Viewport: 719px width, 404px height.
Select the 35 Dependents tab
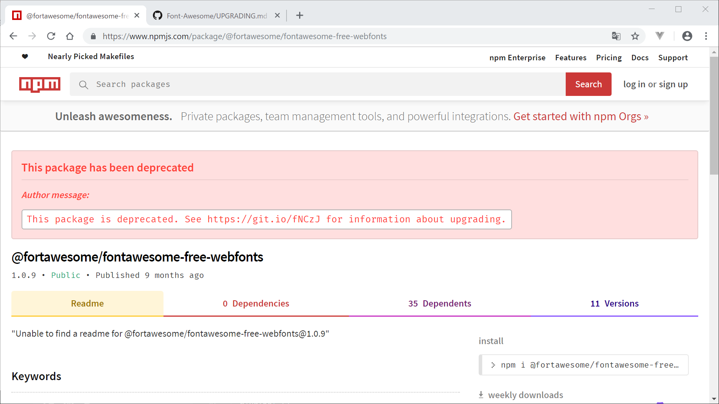click(x=439, y=304)
